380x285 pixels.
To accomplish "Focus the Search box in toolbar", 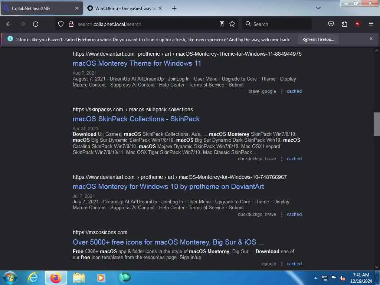I will [x=277, y=24].
